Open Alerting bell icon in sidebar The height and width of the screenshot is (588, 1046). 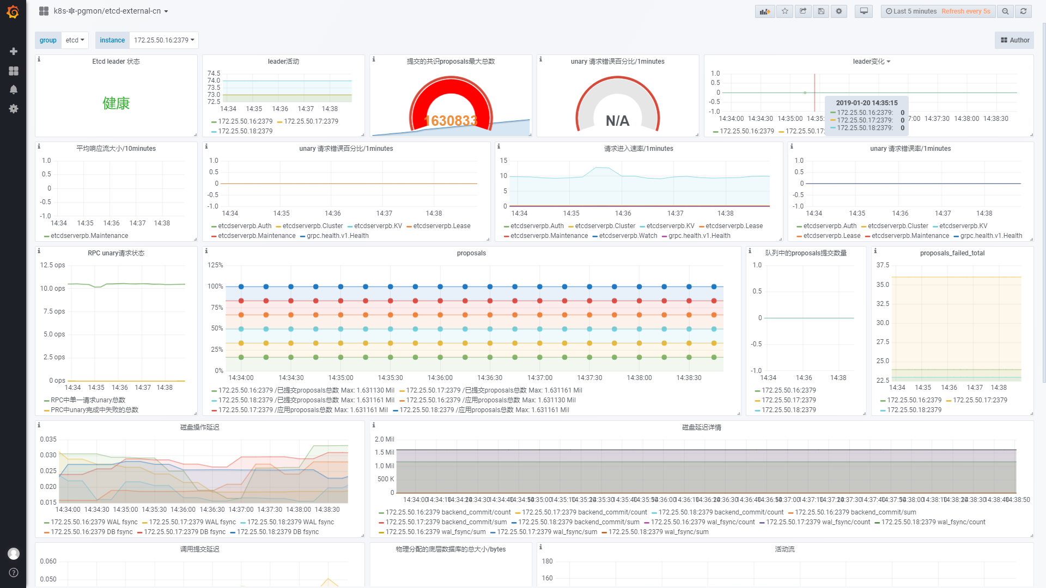(x=14, y=89)
